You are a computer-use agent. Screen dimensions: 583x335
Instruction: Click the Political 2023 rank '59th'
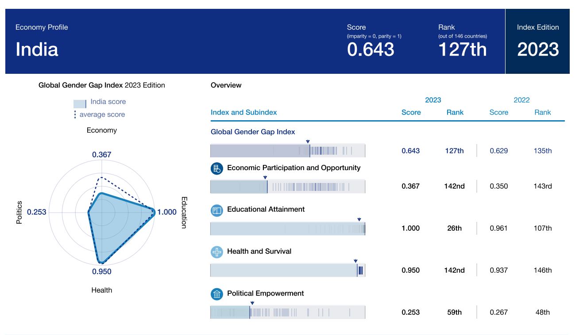[x=455, y=312]
